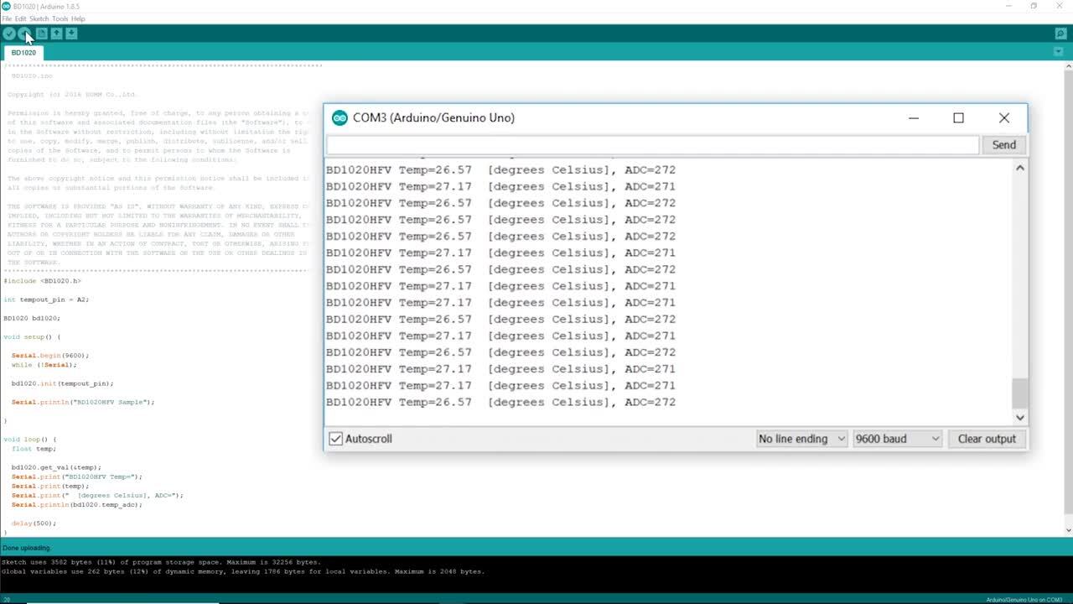
Task: Open the No line ending dropdown
Action: (801, 439)
